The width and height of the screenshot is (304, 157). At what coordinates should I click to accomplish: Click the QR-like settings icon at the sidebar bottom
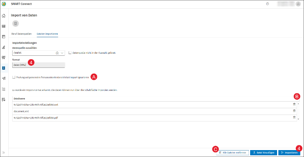click(x=3, y=99)
